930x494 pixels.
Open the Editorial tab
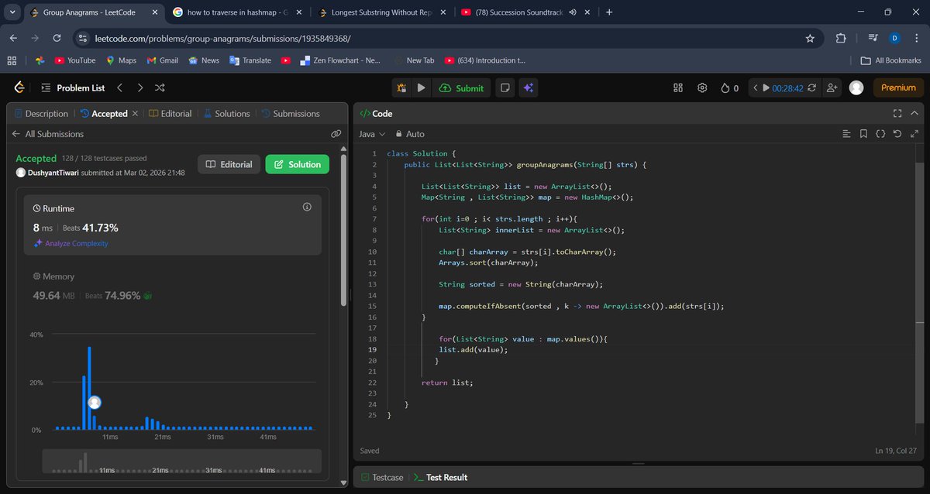170,113
